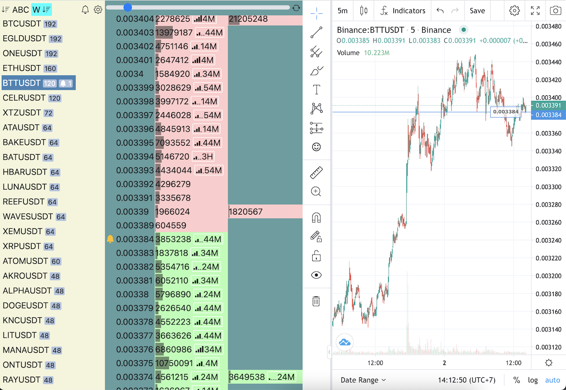The width and height of the screenshot is (566, 390).
Task: Open the patterns tool
Action: (x=316, y=108)
